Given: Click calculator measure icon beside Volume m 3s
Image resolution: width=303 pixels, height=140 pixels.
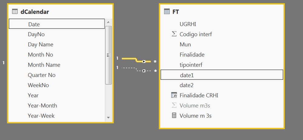Looking at the screenshot, I should pos(174,115).
